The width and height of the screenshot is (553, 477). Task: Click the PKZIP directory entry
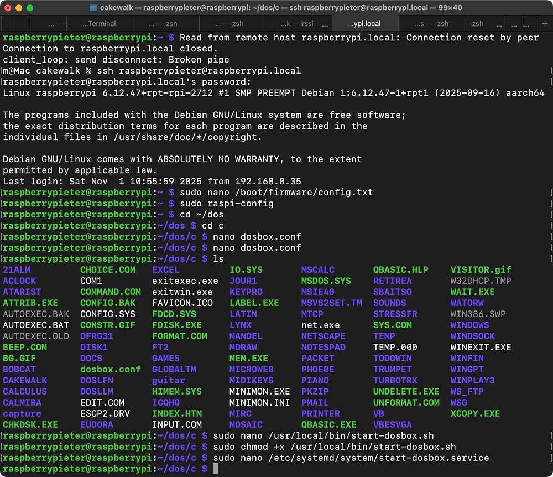[315, 392]
